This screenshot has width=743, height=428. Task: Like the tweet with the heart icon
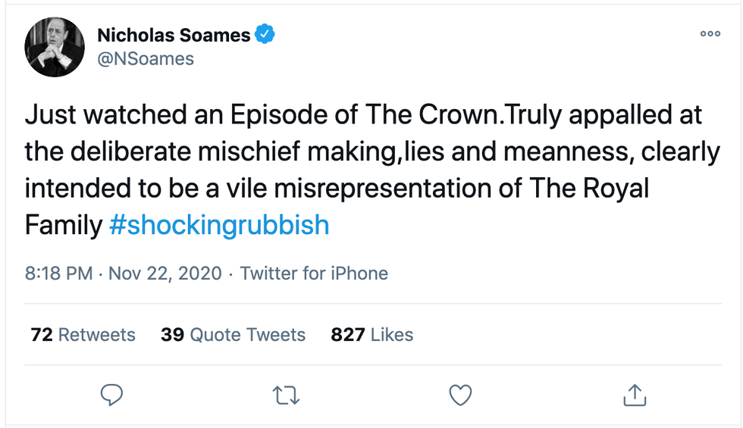pyautogui.click(x=460, y=395)
